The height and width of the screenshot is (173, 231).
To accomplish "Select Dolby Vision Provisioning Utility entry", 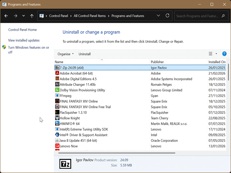I will [x=82, y=90].
